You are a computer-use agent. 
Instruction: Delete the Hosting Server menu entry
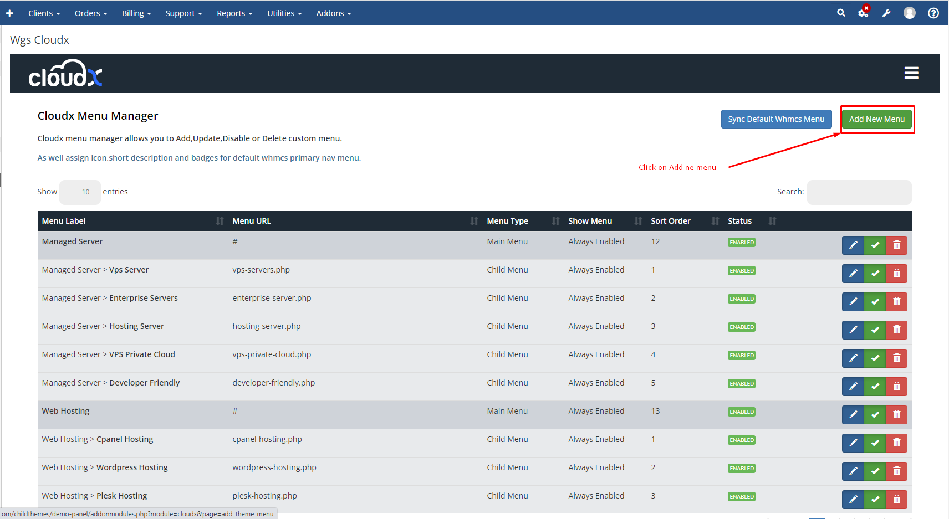click(x=897, y=330)
